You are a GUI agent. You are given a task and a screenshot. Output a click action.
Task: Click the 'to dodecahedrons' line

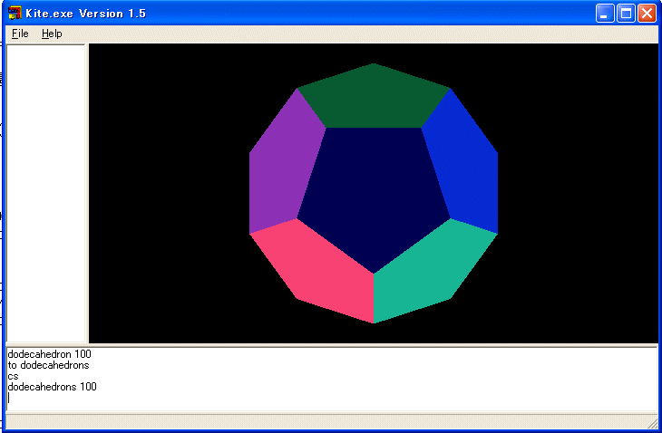pyautogui.click(x=49, y=365)
